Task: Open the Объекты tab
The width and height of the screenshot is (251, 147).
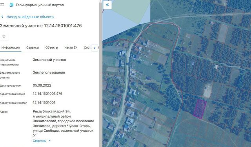Action: pyautogui.click(x=51, y=47)
